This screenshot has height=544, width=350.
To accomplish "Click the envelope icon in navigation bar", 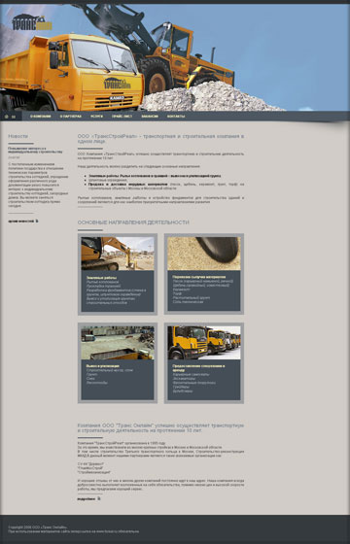I will (x=14, y=117).
